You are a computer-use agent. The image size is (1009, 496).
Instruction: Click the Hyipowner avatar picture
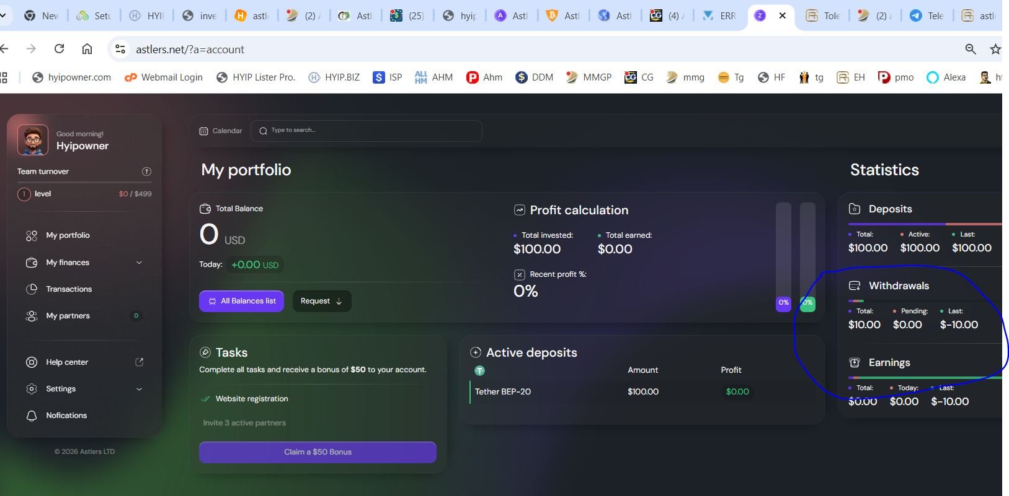[32, 140]
